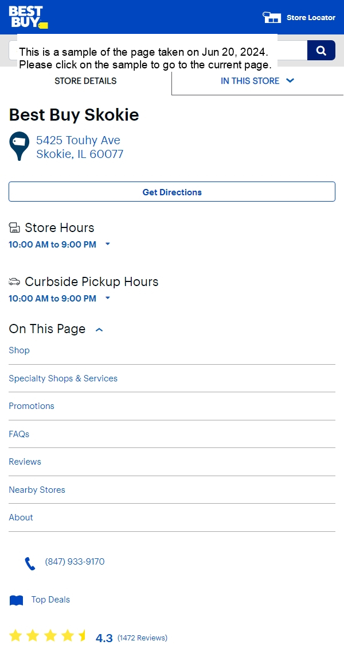Click the magnifying glass search button
344x672 pixels.
tap(321, 51)
